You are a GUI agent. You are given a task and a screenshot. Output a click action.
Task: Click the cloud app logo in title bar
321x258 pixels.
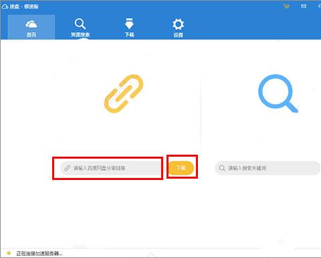[5, 6]
